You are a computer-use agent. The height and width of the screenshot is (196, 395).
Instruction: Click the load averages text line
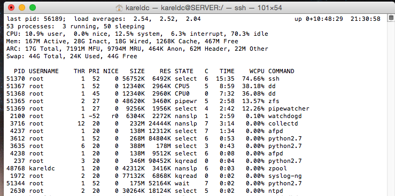pyautogui.click(x=137, y=19)
